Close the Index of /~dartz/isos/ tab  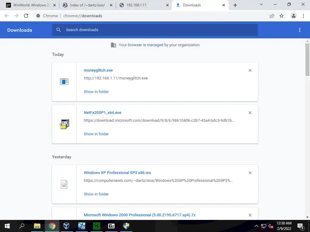point(111,5)
